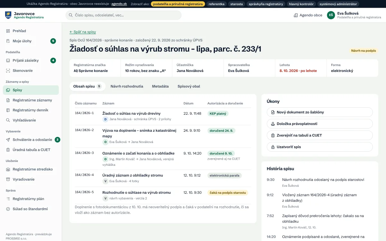Open Moje úlohy in sidebar
Screen dimensions: 386x241
pos(31,41)
